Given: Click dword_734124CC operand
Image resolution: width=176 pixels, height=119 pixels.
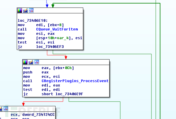Looking at the screenshot, I should 38,115.
